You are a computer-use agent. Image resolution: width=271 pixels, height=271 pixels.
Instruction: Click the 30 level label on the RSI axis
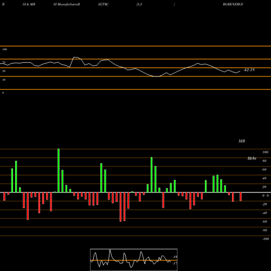click(4, 80)
